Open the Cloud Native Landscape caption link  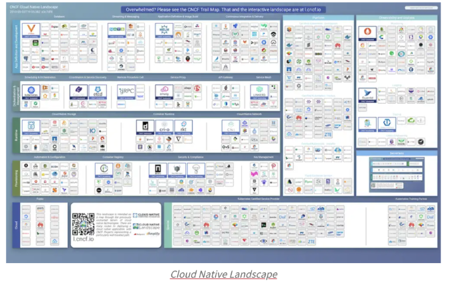(224, 274)
